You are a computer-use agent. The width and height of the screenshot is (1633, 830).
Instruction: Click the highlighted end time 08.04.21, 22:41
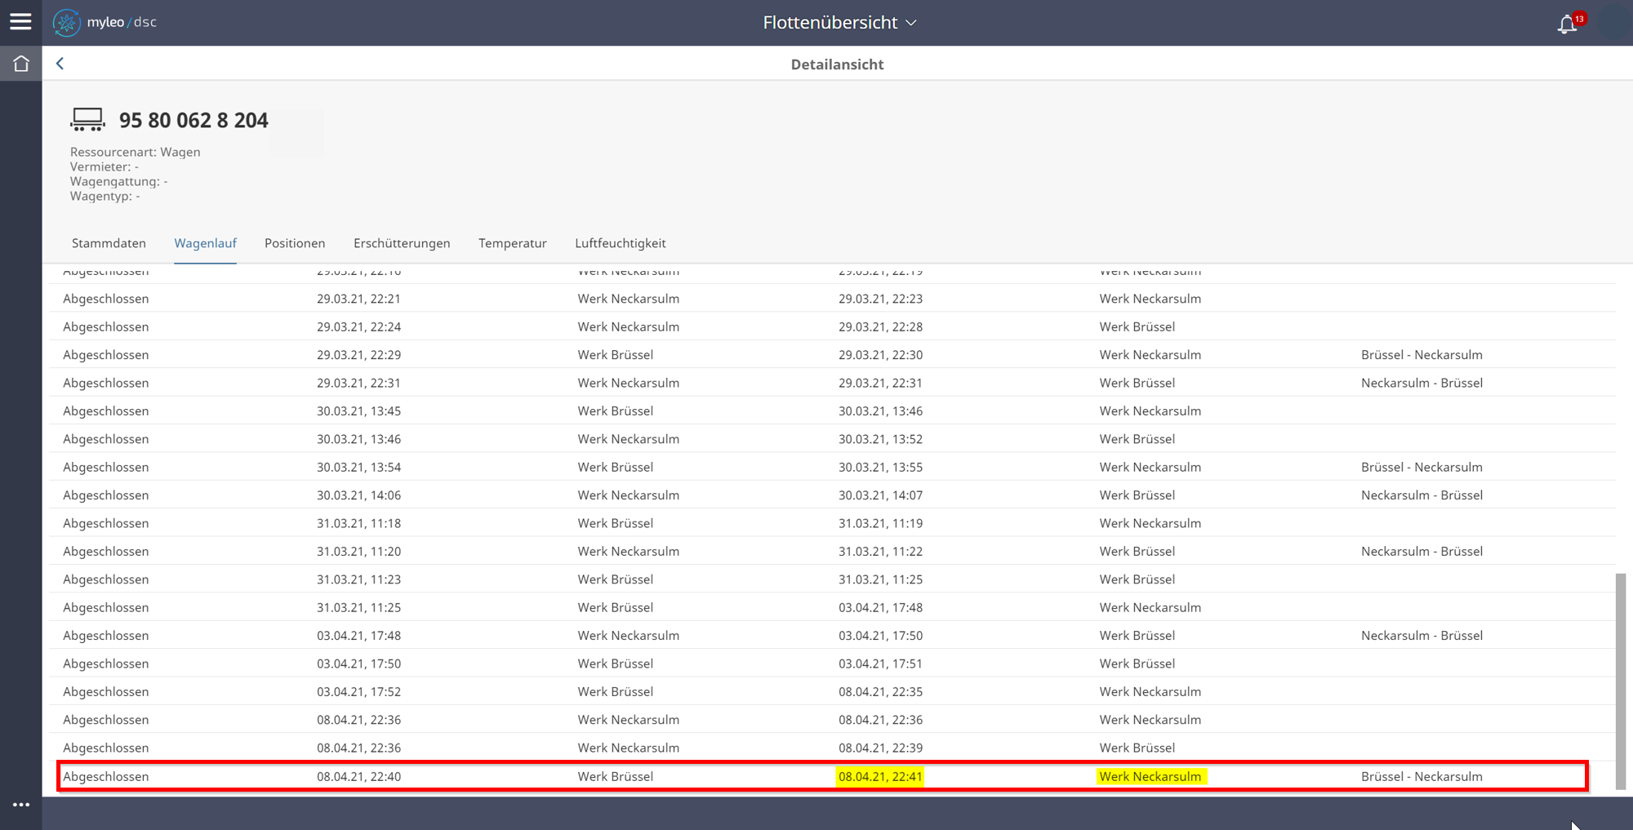pyautogui.click(x=880, y=776)
